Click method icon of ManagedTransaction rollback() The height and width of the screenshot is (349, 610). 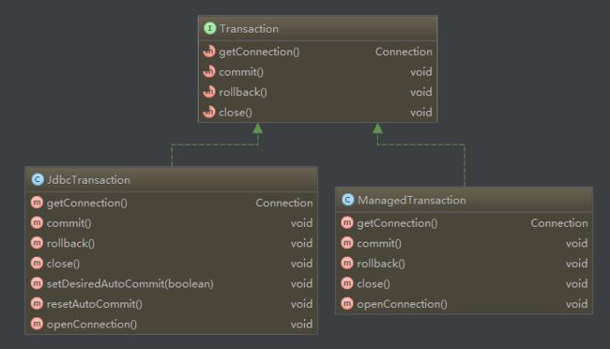(347, 263)
